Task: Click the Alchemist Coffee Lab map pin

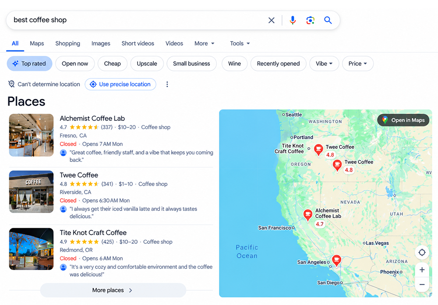Action: click(308, 215)
